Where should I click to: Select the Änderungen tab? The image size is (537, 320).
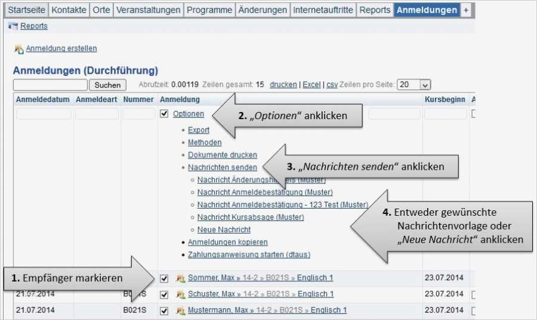263,10
